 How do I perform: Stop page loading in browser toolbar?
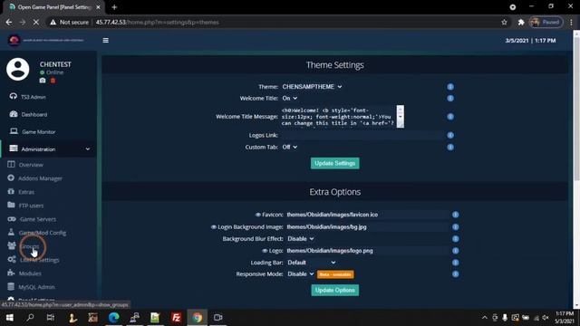point(36,22)
